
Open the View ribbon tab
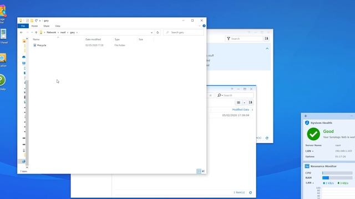58,26
